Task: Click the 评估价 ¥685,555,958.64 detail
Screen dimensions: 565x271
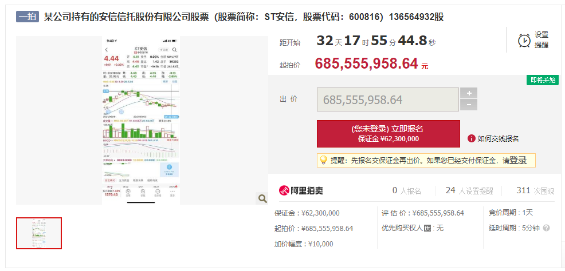Action: point(423,213)
